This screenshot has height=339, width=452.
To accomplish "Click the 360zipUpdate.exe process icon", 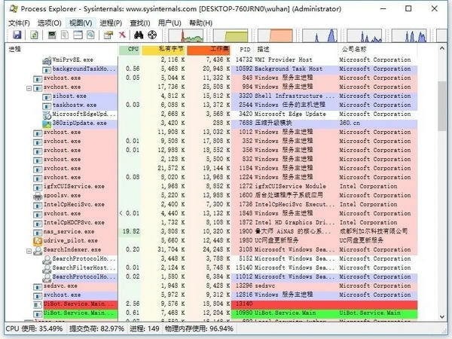I will (47, 124).
